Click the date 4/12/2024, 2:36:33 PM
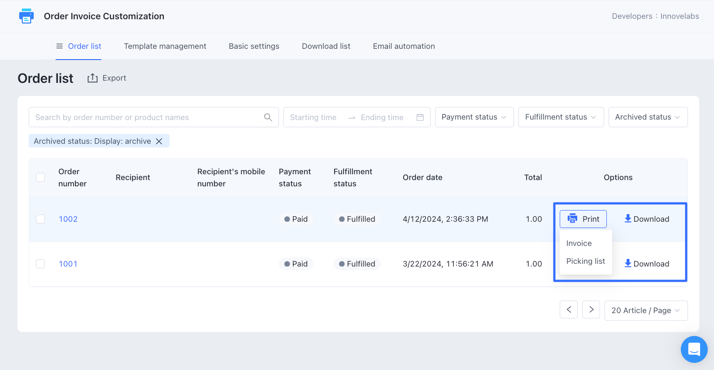Screen dimensions: 714x370 pos(445,219)
